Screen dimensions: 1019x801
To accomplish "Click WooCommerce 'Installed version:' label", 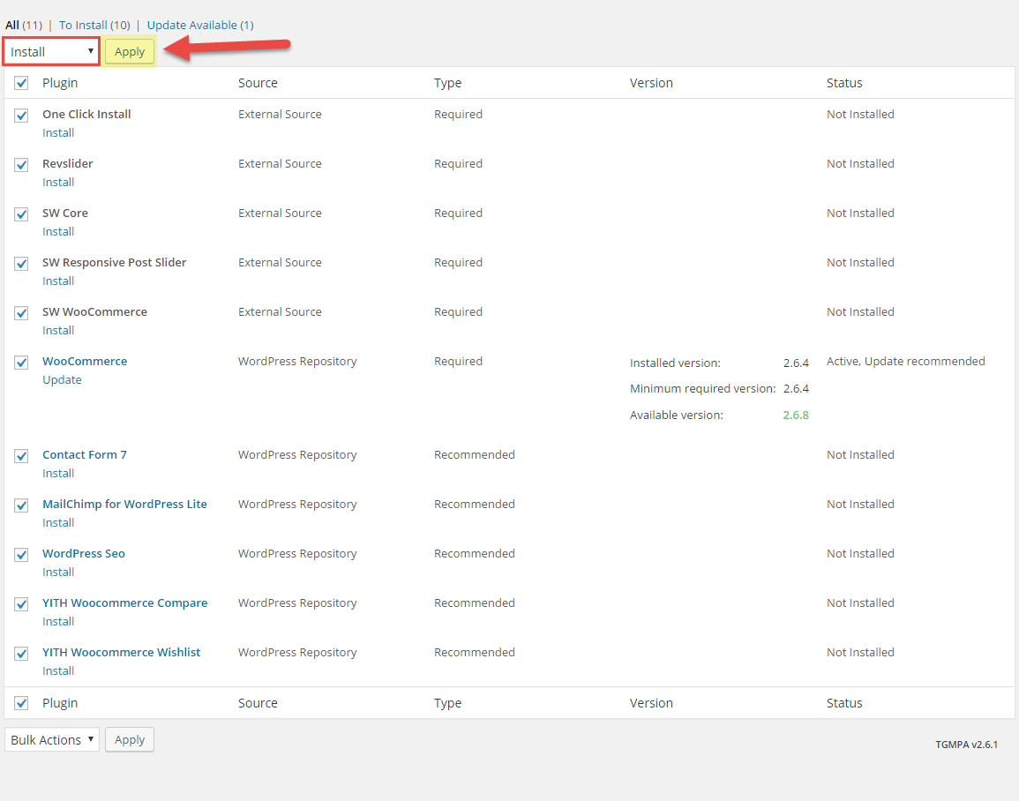I will (675, 363).
